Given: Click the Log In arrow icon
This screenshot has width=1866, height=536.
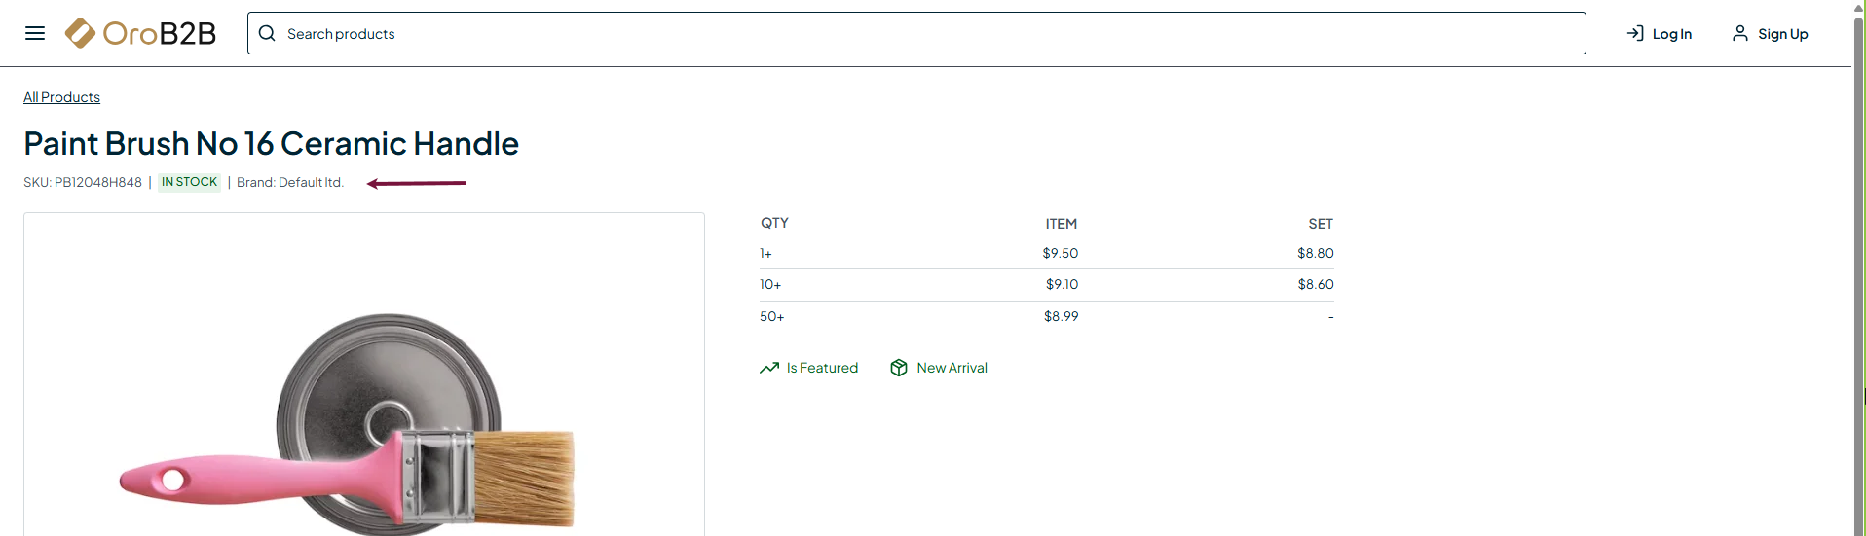Looking at the screenshot, I should (x=1635, y=33).
